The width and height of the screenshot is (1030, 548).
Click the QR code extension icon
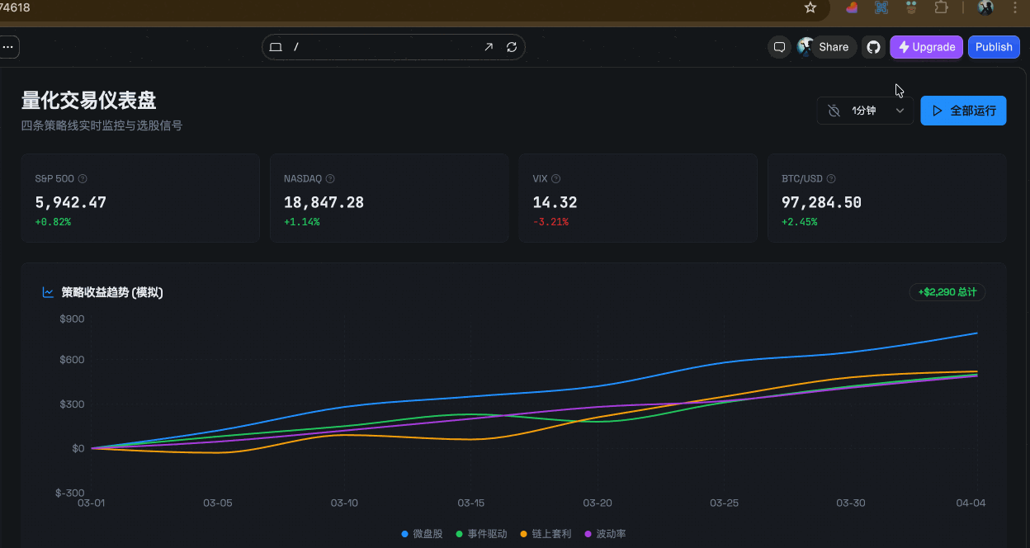881,7
